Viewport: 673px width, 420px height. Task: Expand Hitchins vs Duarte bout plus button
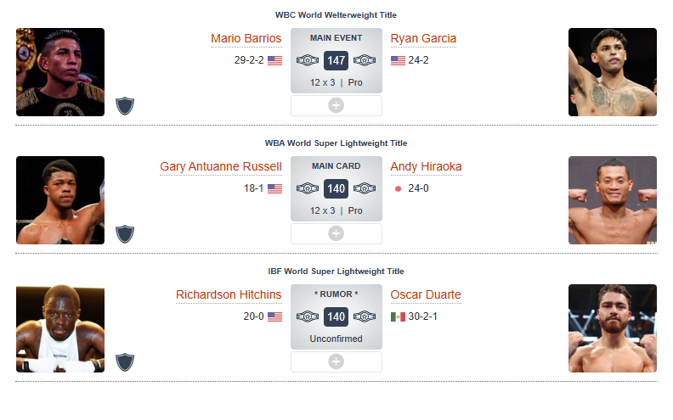tap(336, 361)
